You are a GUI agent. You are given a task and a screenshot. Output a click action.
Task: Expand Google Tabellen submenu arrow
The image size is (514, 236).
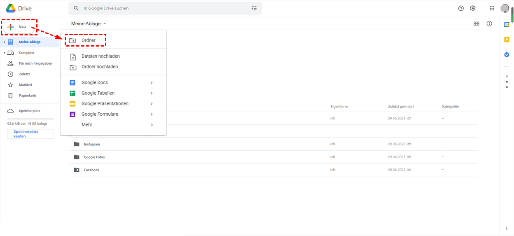click(x=152, y=93)
